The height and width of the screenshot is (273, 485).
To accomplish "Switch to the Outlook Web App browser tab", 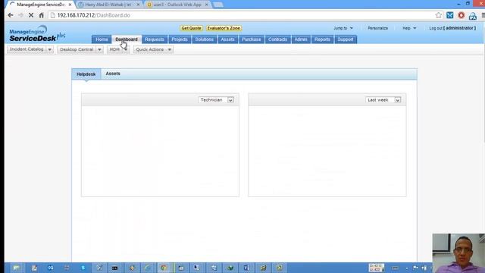I will tap(177, 5).
